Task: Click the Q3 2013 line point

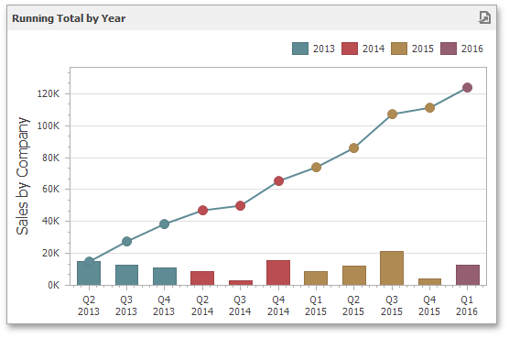Action: click(x=127, y=241)
